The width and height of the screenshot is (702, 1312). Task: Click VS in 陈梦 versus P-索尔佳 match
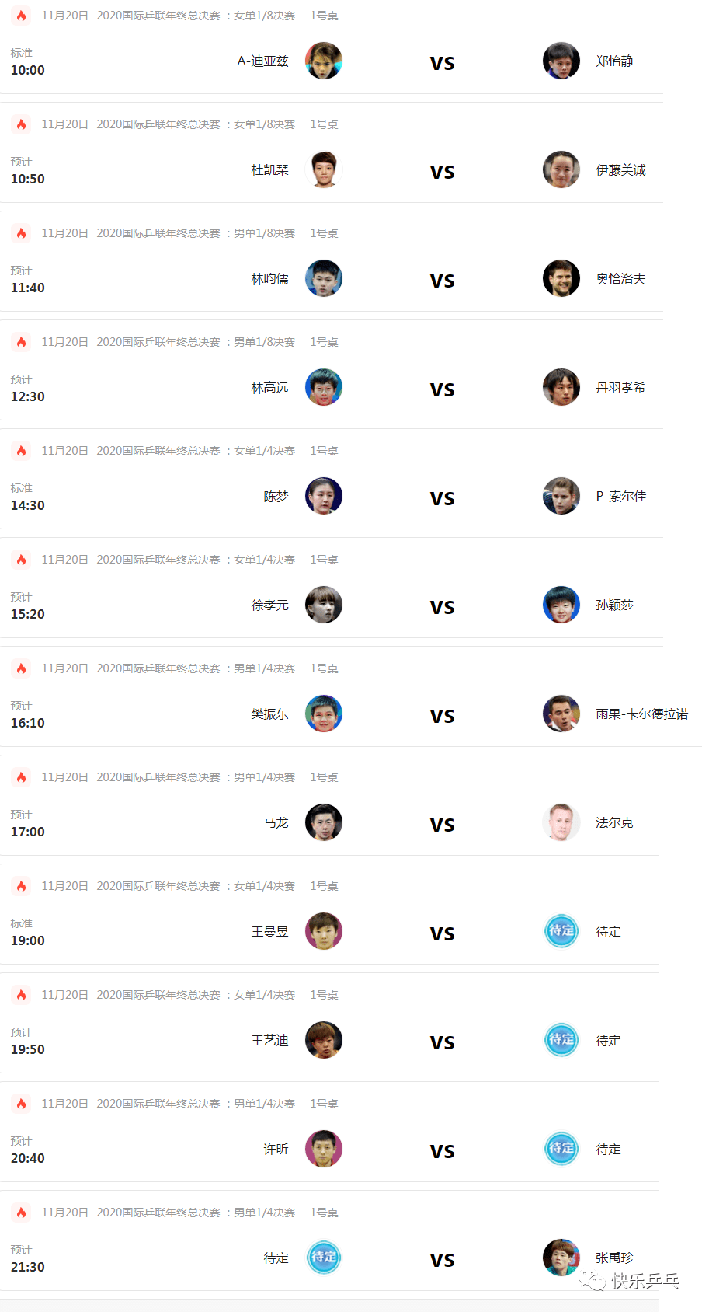[x=443, y=498]
